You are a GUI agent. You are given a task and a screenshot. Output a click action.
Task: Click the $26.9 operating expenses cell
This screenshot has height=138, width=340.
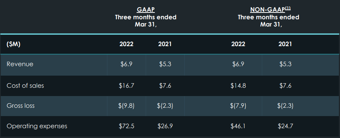(x=165, y=126)
